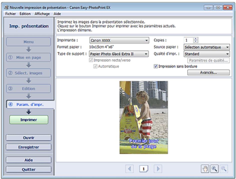The height and width of the screenshot is (179, 236).
Task: Open the Type de support dropdown
Action: [119, 54]
